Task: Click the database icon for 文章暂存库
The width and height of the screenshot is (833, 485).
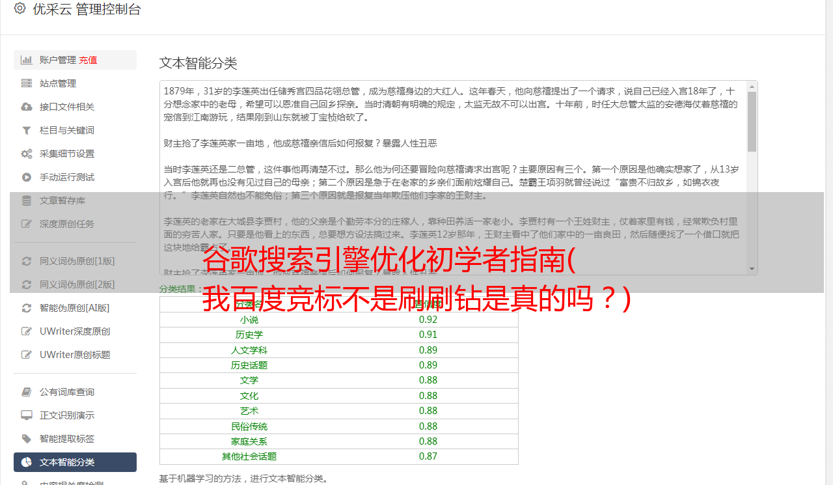Action: [27, 201]
